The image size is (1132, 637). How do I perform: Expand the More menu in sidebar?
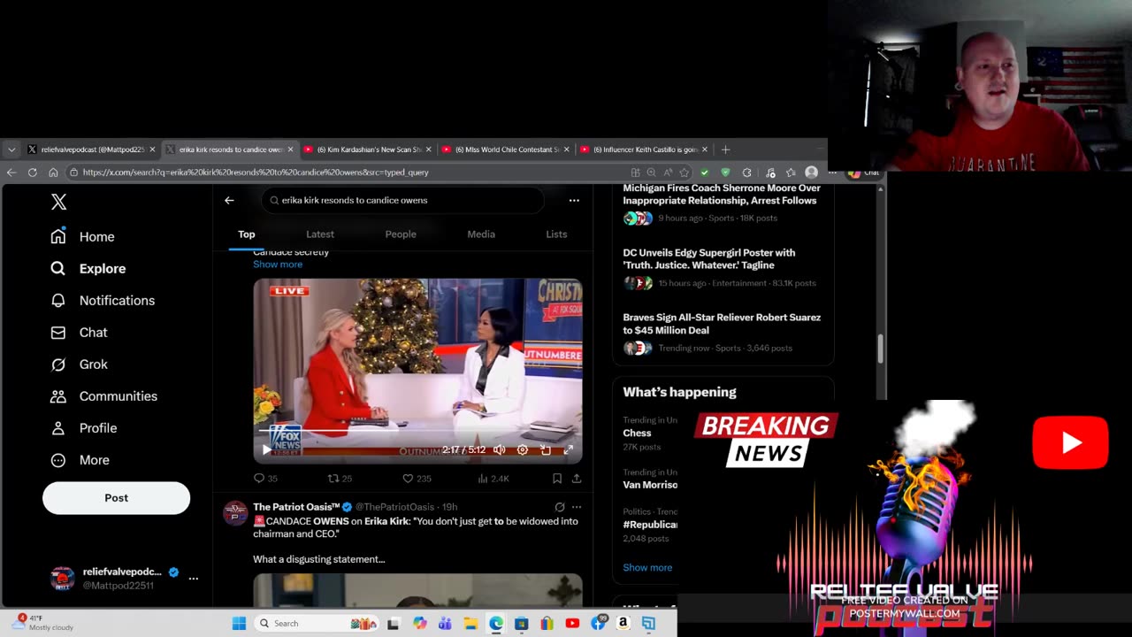point(80,459)
